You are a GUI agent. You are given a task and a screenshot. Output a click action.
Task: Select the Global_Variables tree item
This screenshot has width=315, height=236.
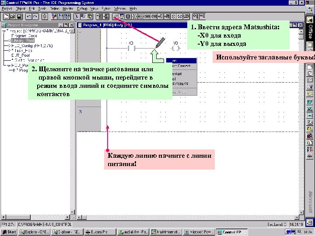pos(28,60)
